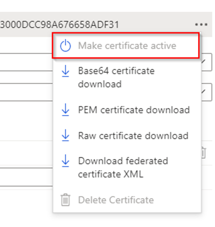Click the download arrow beside Raw certificate download
The height and width of the screenshot is (227, 215).
tap(65, 135)
